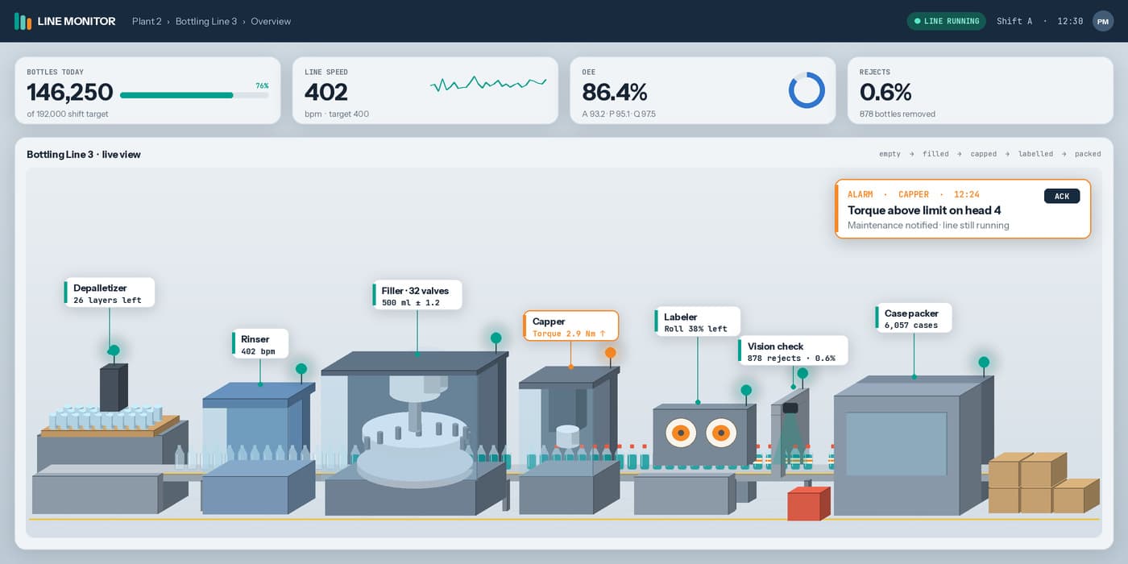Viewport: 1128px width, 564px height.
Task: Open the Bottles Today card value 146,250
Action: (x=70, y=92)
